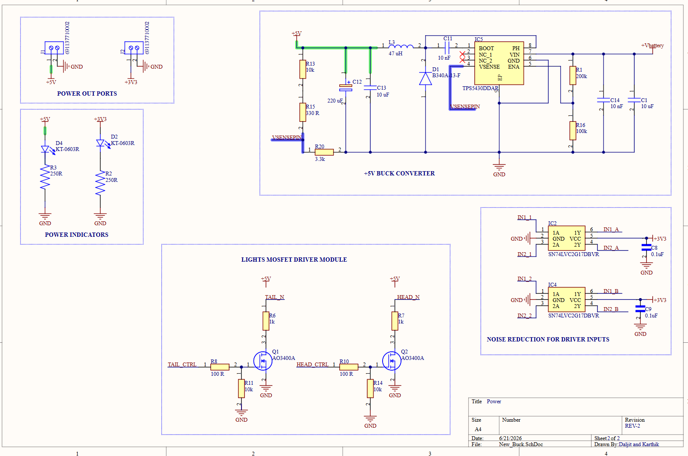This screenshot has width=688, height=456.
Task: Select resistor R14 body
Action: [x=370, y=389]
